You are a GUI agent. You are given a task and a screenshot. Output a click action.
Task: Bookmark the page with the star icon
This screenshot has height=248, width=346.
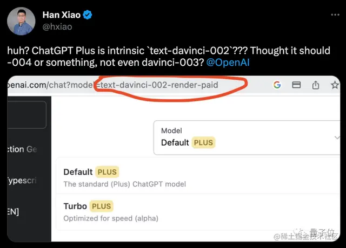click(x=335, y=85)
